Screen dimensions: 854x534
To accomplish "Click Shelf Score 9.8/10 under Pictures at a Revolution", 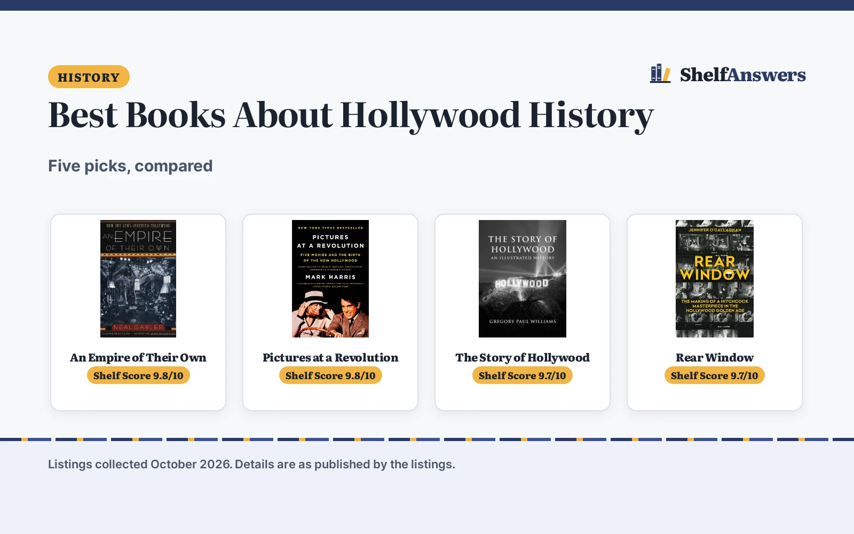I will [330, 375].
